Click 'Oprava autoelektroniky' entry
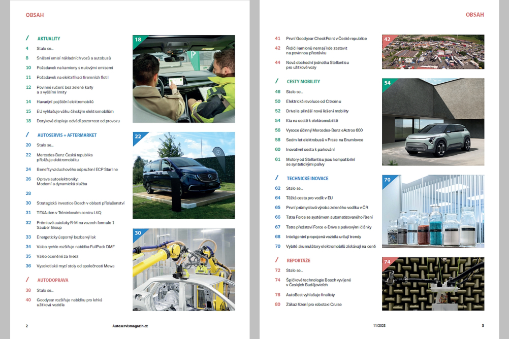 61,181
